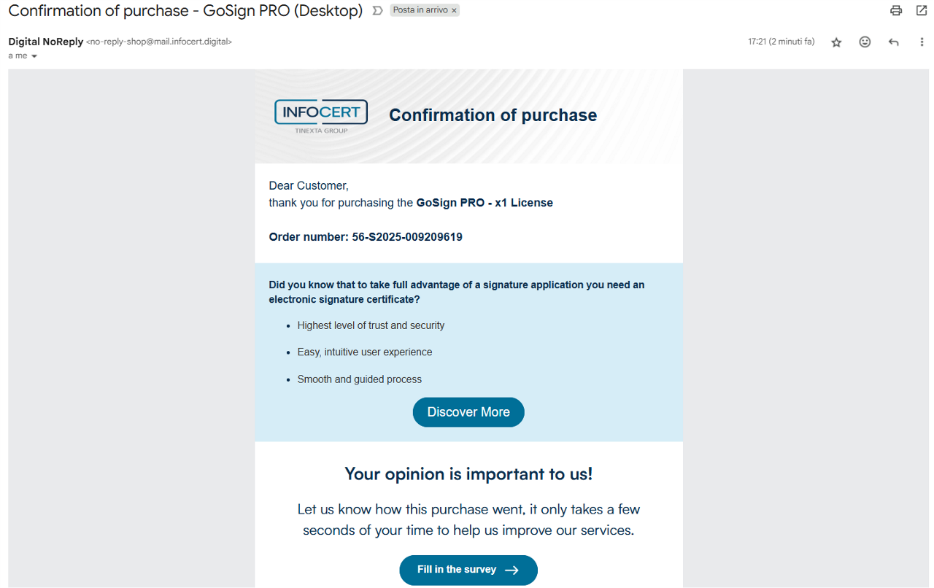Open the 'Fill in the survey' button

pos(468,570)
